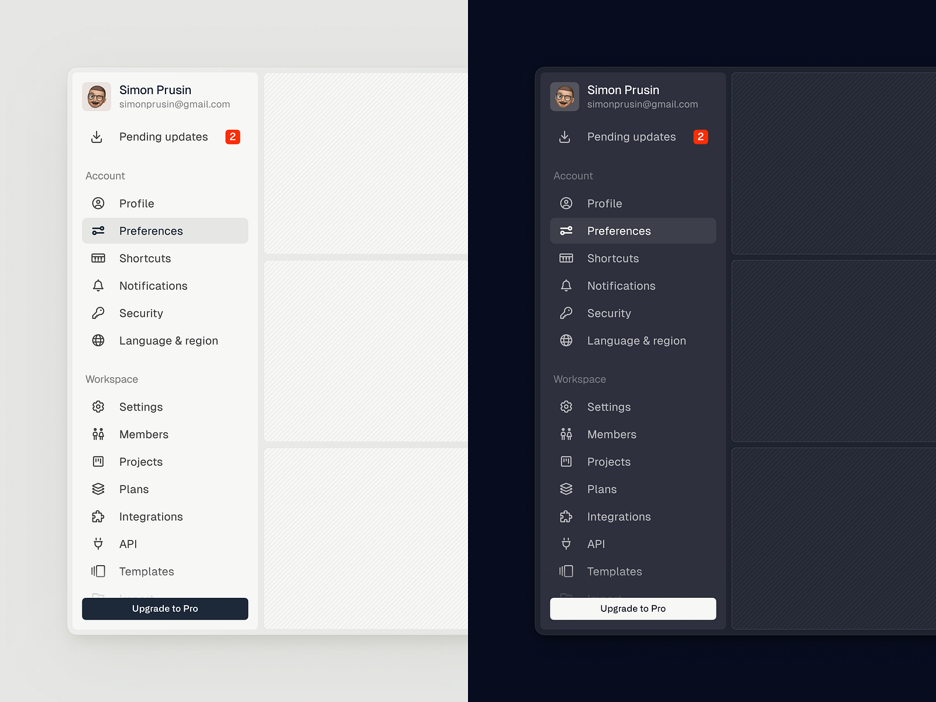Click Simon Prusin's avatar picture
936x702 pixels.
coord(97,97)
